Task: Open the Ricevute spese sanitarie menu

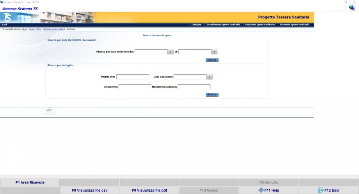Action: click(294, 25)
